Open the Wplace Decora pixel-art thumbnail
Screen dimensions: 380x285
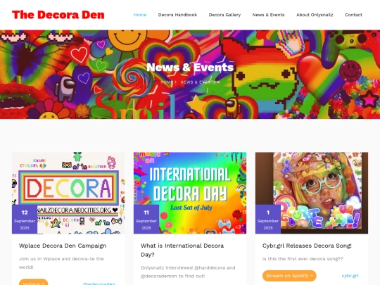pos(68,193)
